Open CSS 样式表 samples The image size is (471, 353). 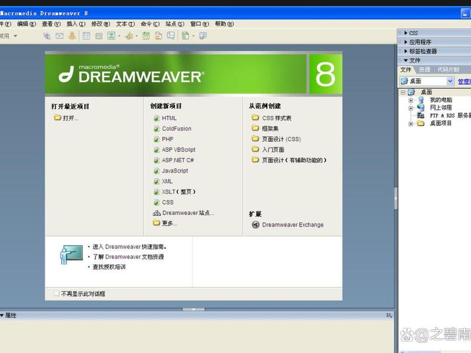277,118
